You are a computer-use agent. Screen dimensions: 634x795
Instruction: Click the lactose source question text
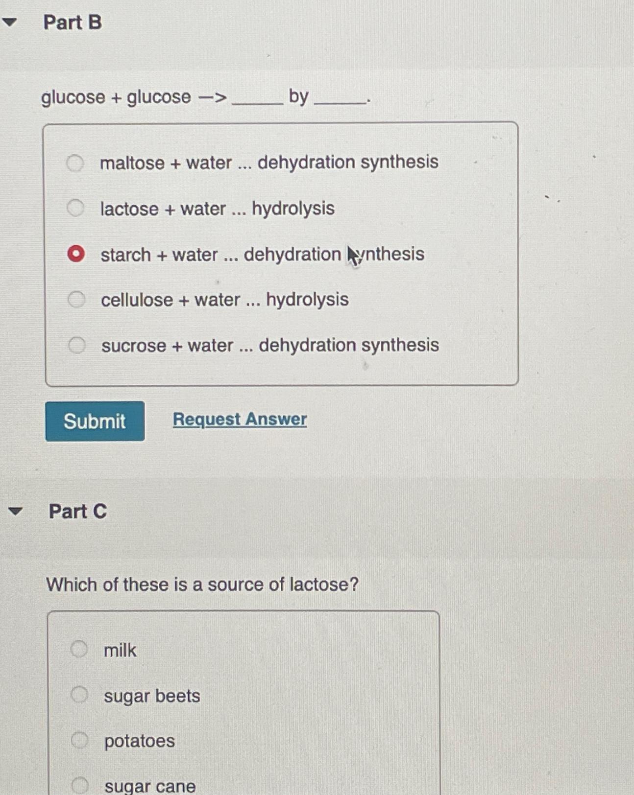coord(202,584)
